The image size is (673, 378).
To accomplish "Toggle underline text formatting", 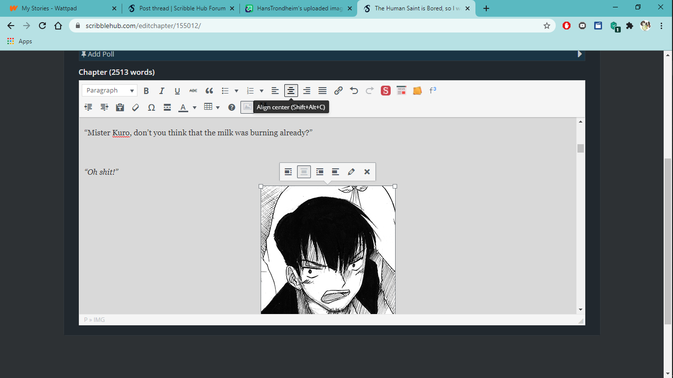I will (177, 91).
